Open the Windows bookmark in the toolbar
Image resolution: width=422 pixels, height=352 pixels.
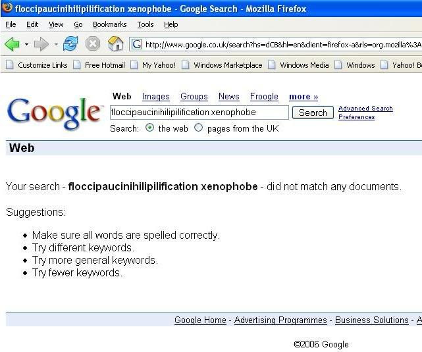pyautogui.click(x=354, y=65)
